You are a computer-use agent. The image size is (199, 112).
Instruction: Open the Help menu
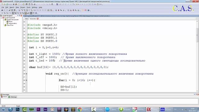coord(40,7)
